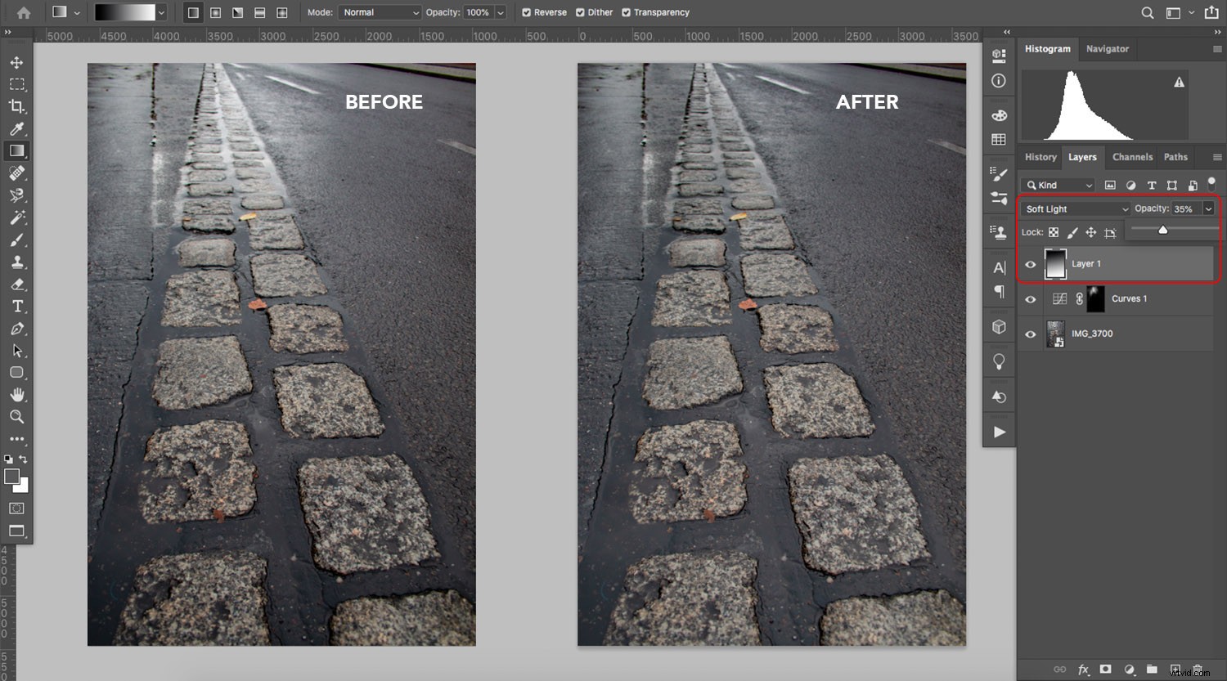Switch to the Zoom tool
Image resolution: width=1227 pixels, height=681 pixels.
coord(16,417)
